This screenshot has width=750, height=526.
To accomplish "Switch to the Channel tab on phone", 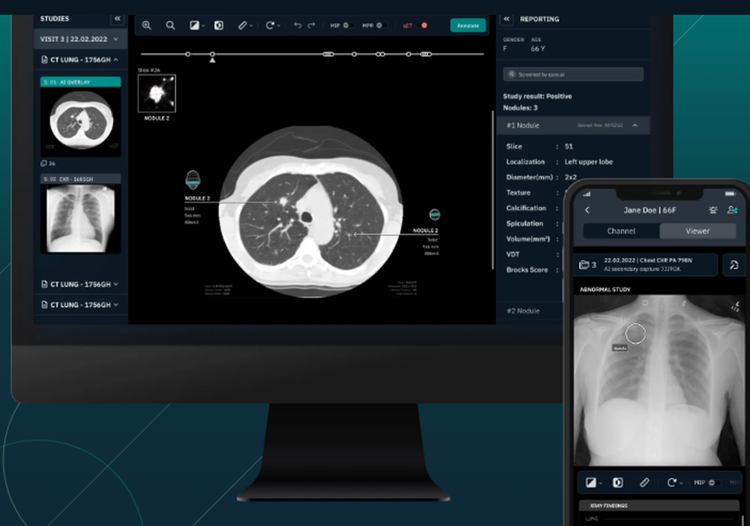I will pyautogui.click(x=621, y=230).
